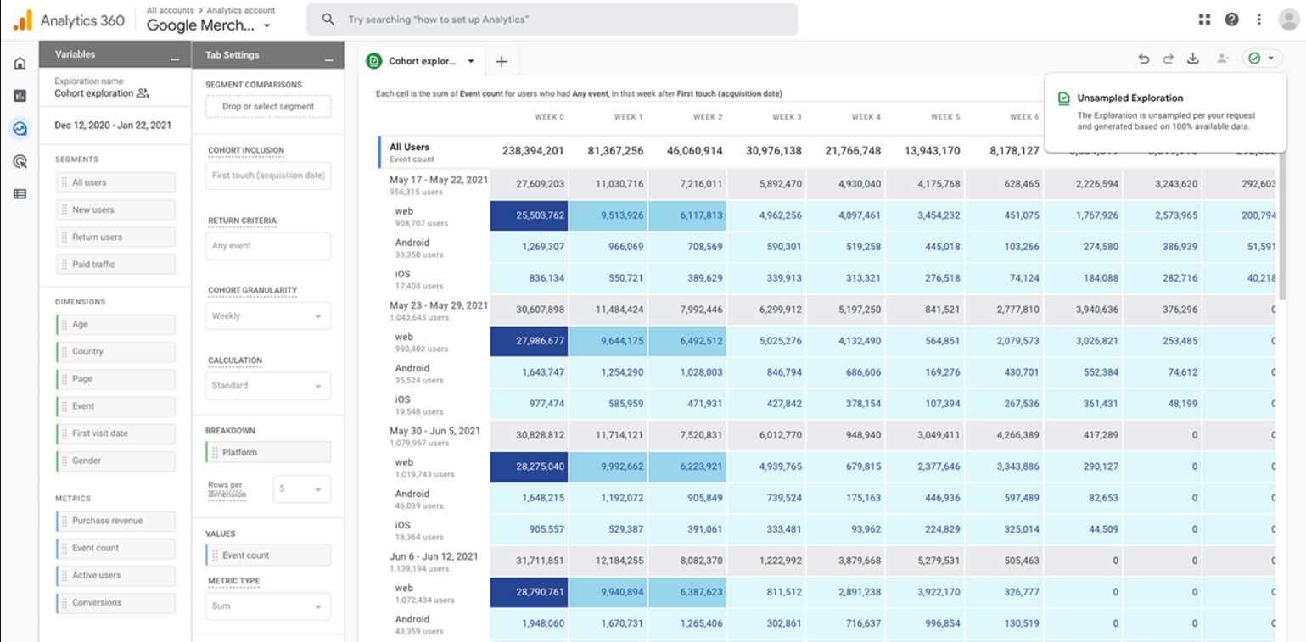Click the search magnifier icon

pyautogui.click(x=328, y=20)
